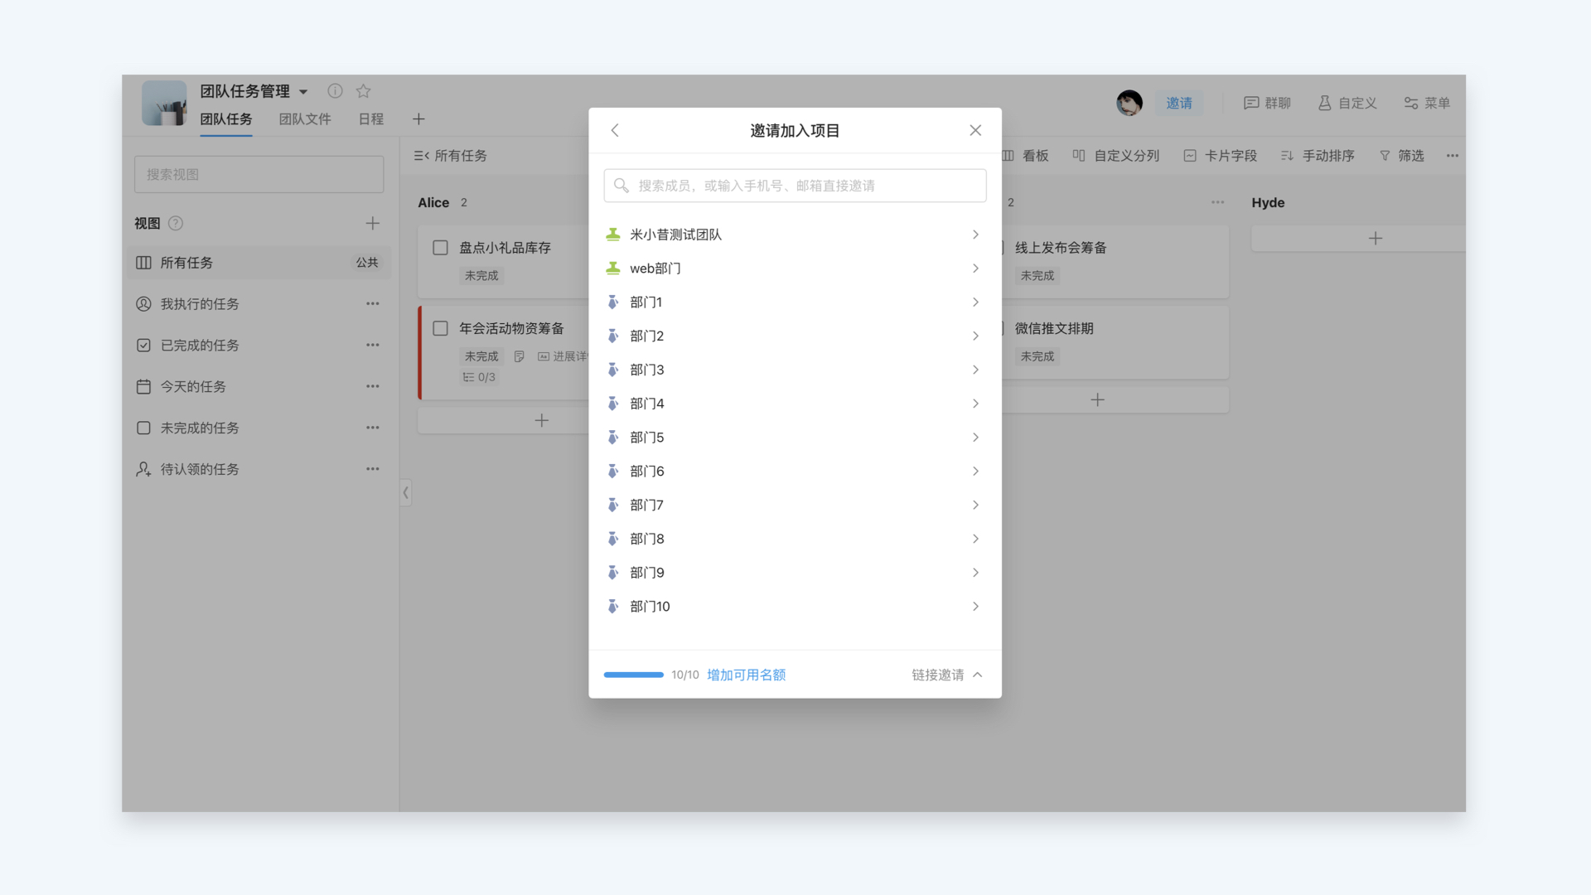Open more options for 我执行的任务
Viewport: 1591px width, 895px height.
pyautogui.click(x=373, y=304)
